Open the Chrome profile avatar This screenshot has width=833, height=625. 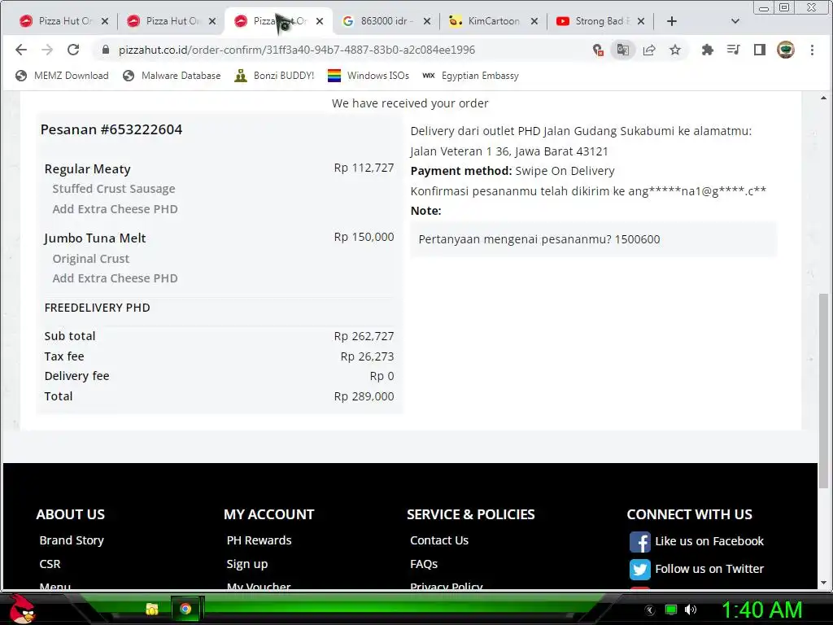(786, 50)
